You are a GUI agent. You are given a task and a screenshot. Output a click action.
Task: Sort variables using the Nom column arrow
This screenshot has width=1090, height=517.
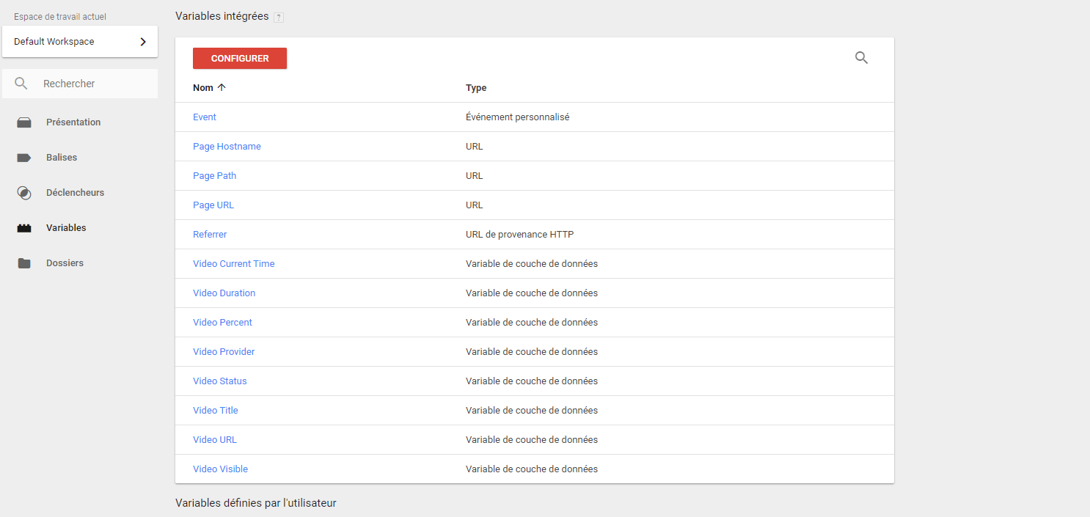click(x=220, y=87)
